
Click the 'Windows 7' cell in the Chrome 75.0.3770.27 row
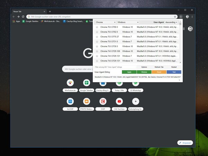coord(127,37)
